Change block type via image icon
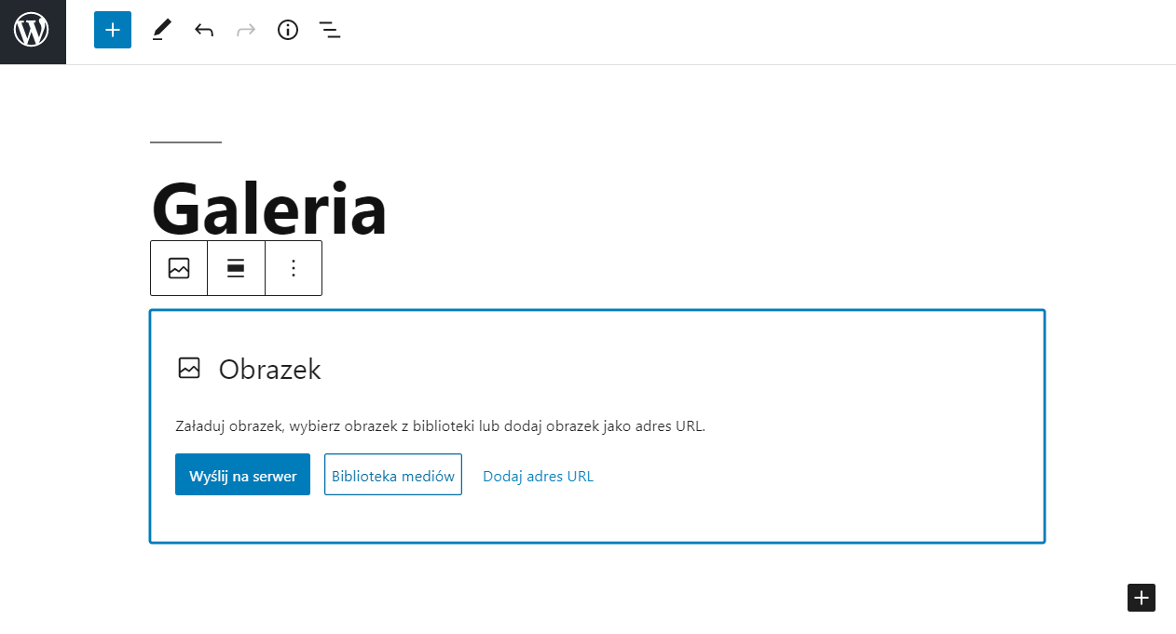This screenshot has width=1176, height=634. pyautogui.click(x=179, y=268)
